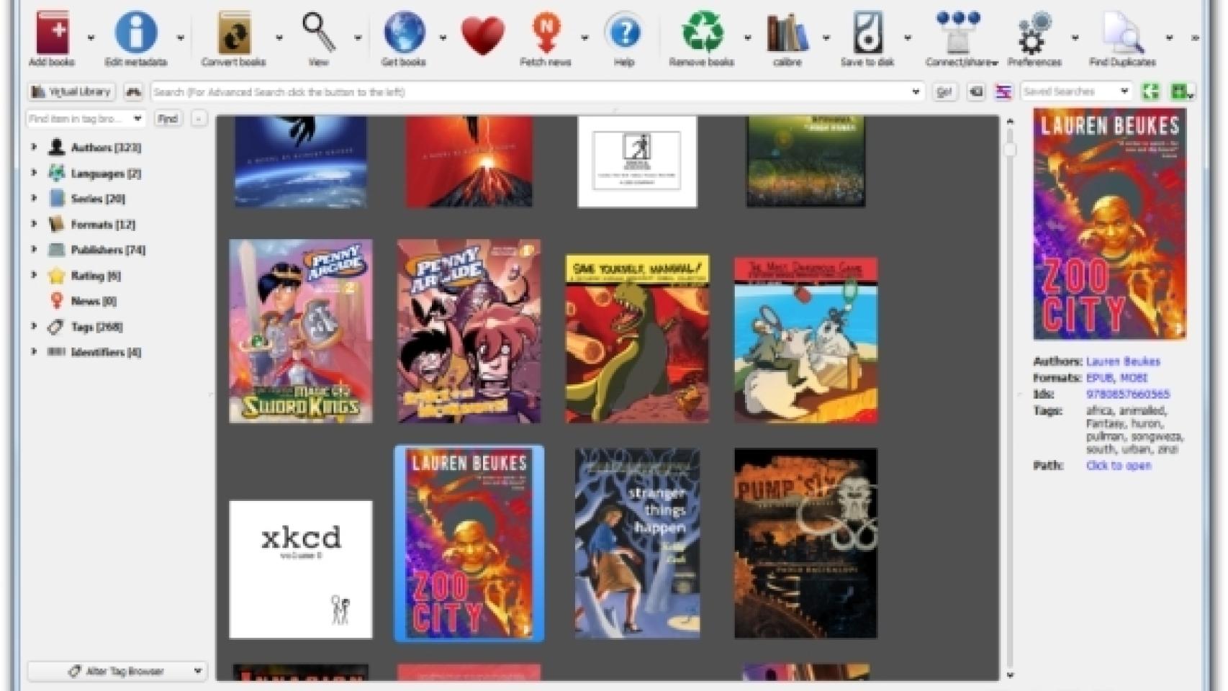Open the Lauren Beukes author link
Viewport: 1228px width, 691px height.
coord(1122,361)
